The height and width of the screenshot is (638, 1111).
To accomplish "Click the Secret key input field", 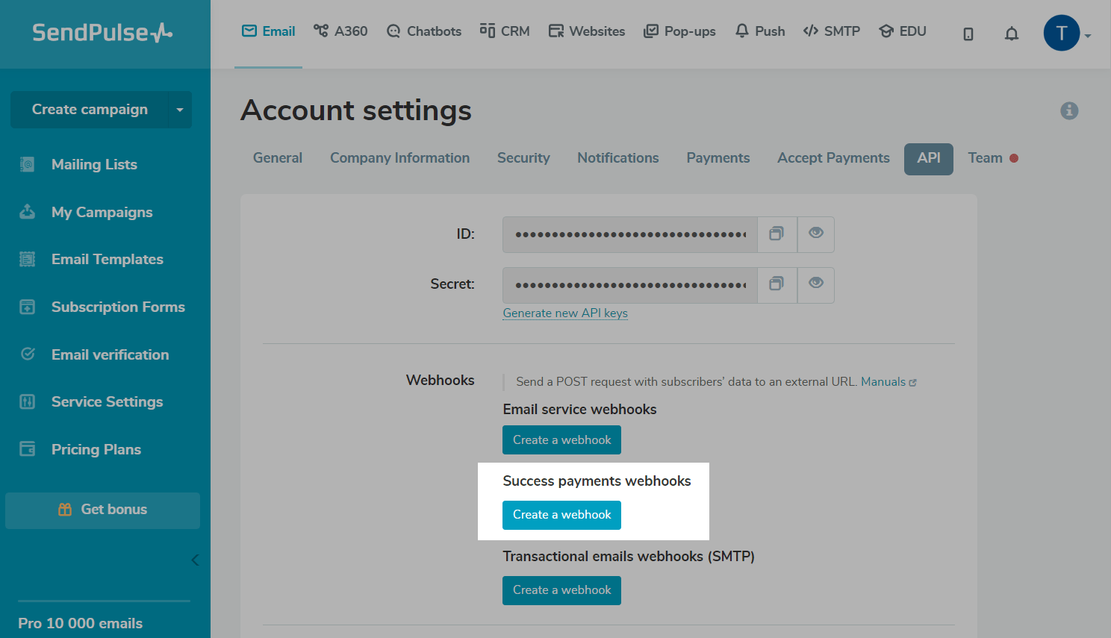I will coord(630,285).
